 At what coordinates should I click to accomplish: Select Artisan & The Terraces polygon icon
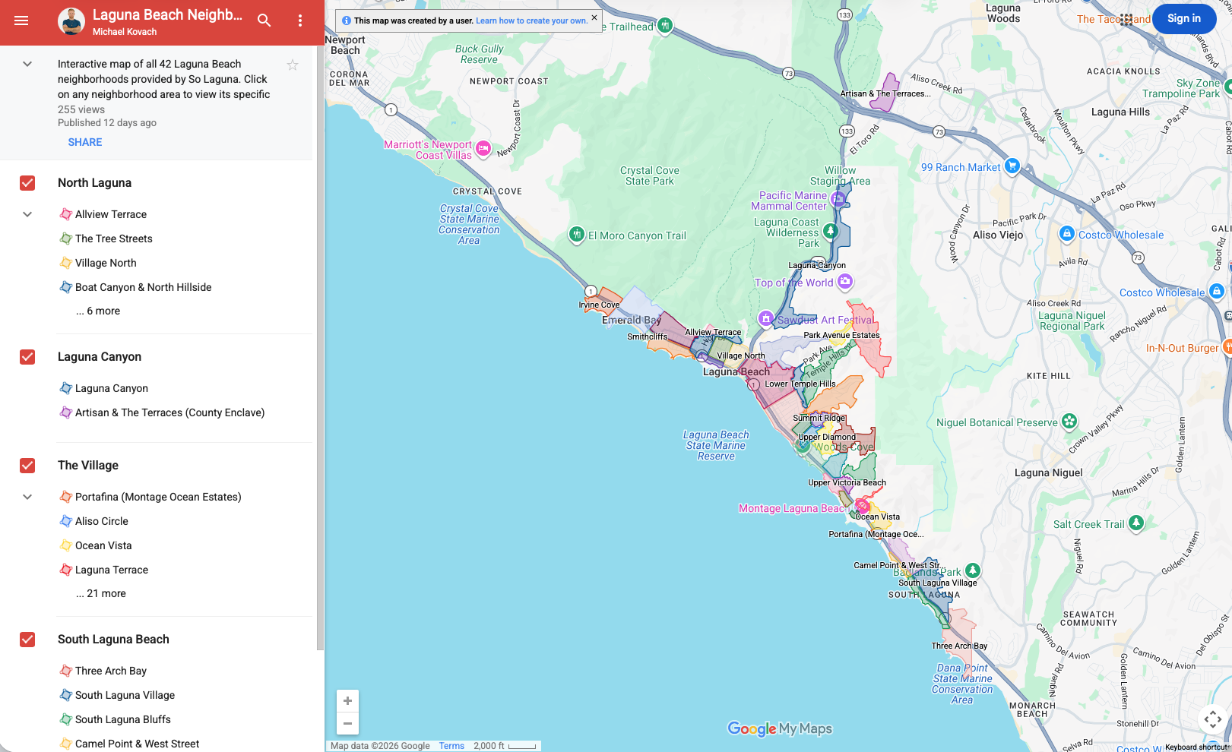coord(66,412)
